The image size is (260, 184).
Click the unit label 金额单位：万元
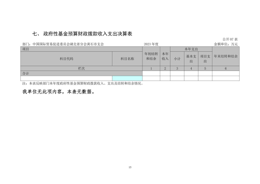click(x=226, y=44)
